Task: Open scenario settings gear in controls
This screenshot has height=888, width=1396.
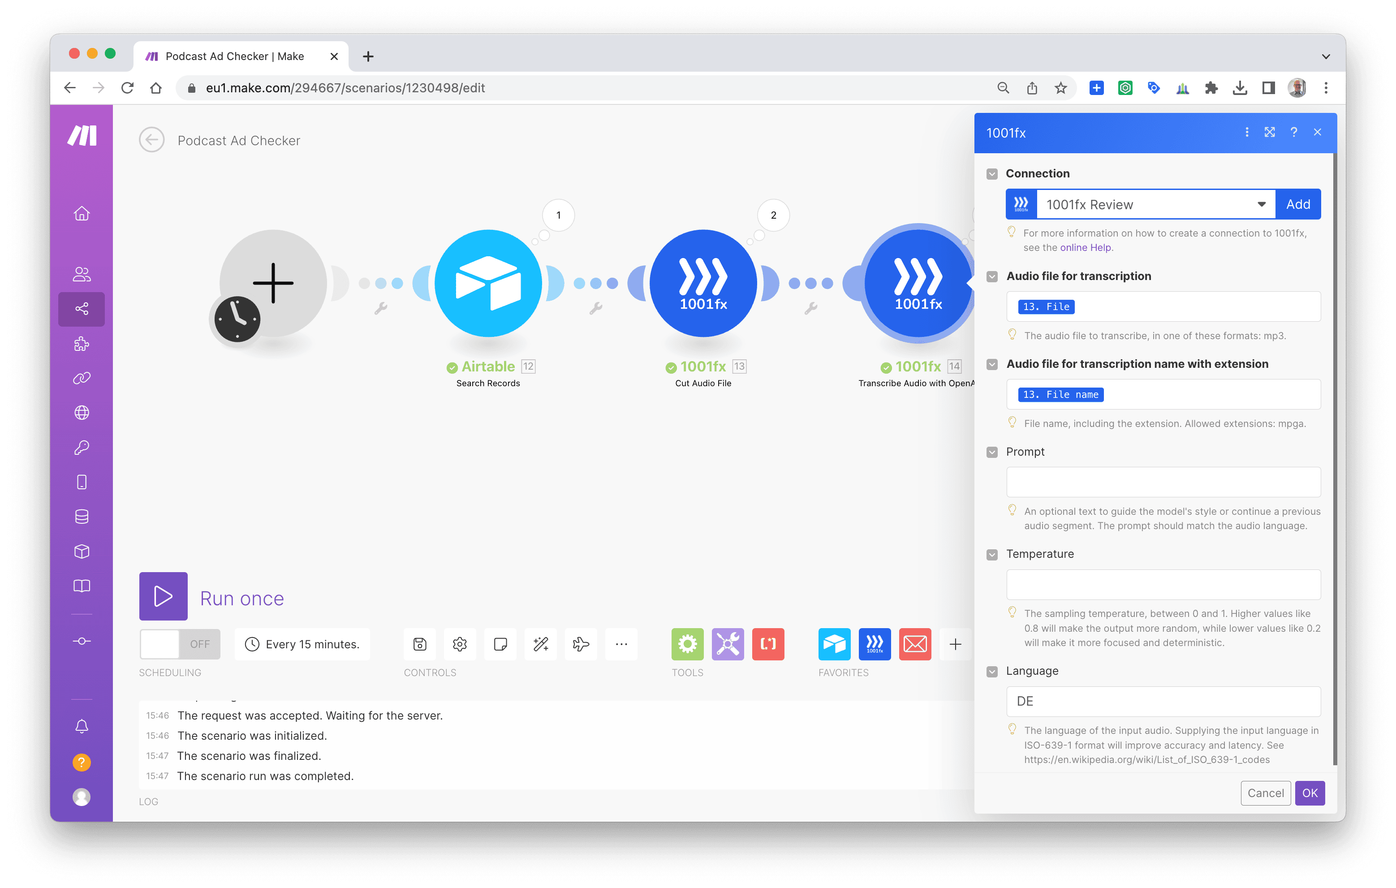Action: click(x=460, y=644)
